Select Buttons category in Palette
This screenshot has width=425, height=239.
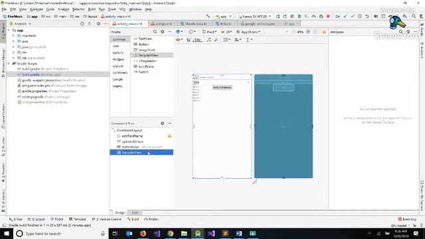118,53
